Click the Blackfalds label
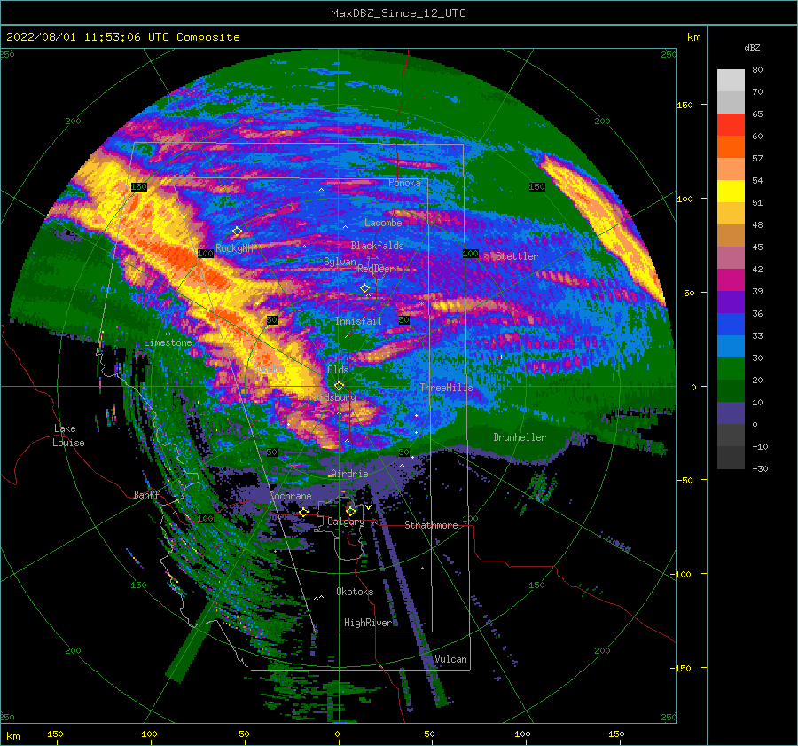Viewport: 798px width, 746px height. [377, 246]
